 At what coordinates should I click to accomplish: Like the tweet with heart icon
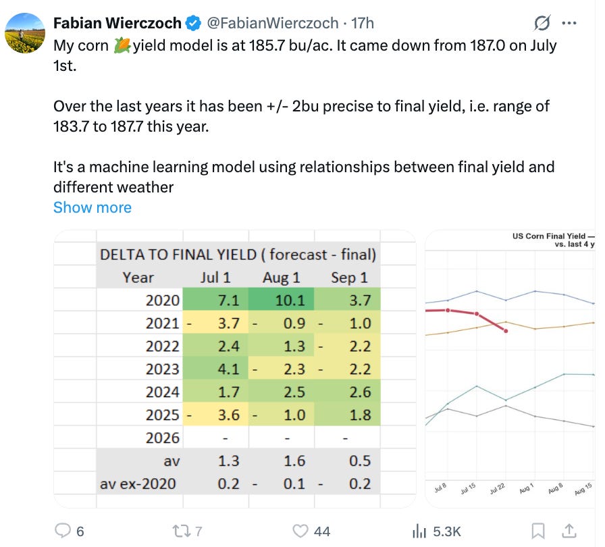point(300,531)
